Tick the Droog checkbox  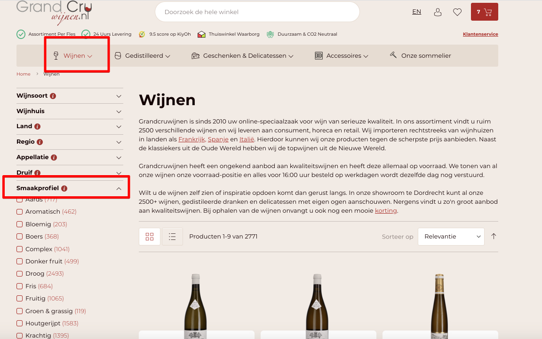pos(20,274)
